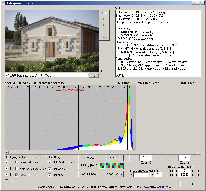
Task: Select the BGGR Bayer pattern icon
Action: click(x=108, y=166)
